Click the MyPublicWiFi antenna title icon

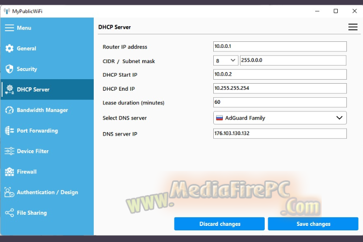click(x=7, y=11)
